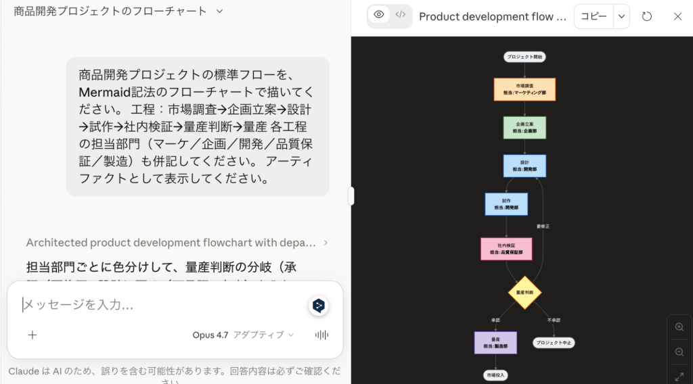Open chat title dropdown chevron

point(220,11)
